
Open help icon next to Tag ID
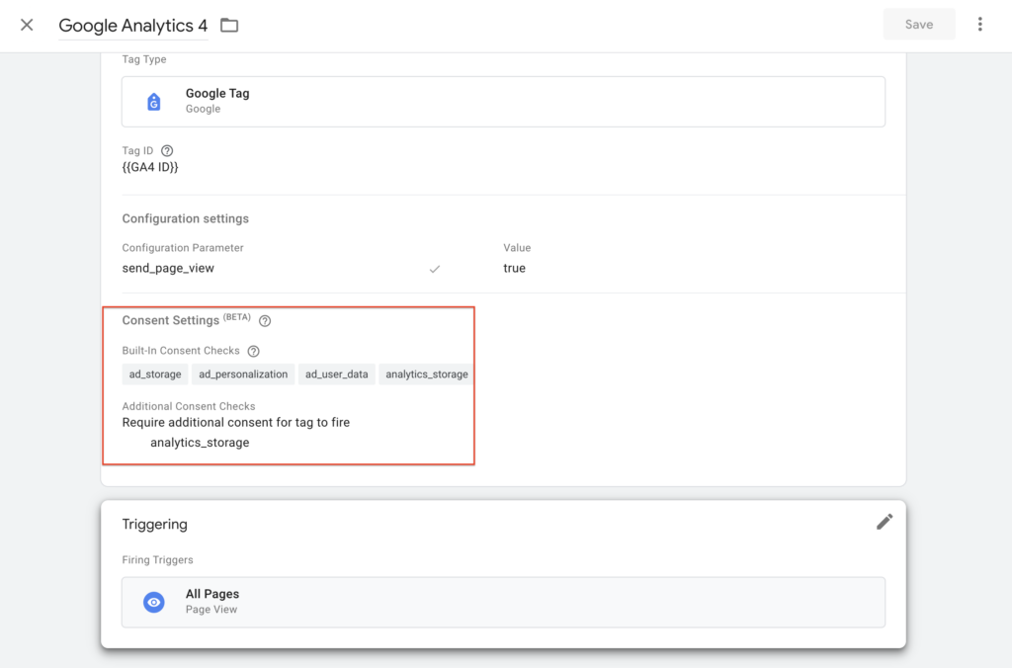pyautogui.click(x=167, y=150)
